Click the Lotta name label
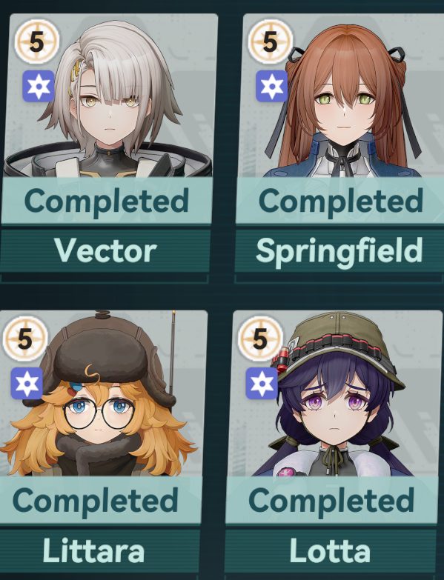Image resolution: width=444 pixels, height=580 pixels. [x=330, y=551]
